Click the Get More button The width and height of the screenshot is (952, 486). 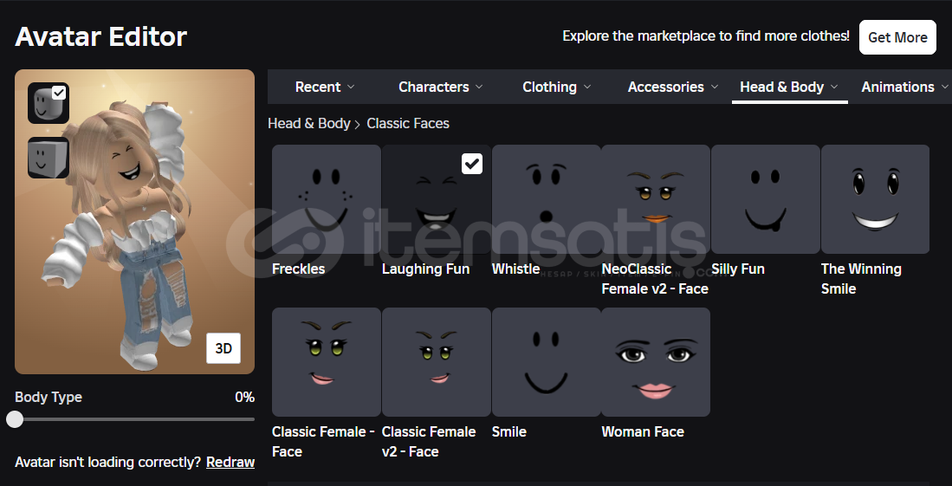point(897,37)
